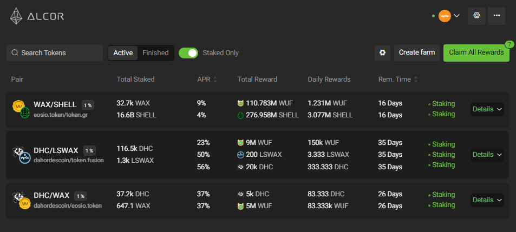Click the APR sort arrows icon
516x232 pixels.
coord(215,79)
